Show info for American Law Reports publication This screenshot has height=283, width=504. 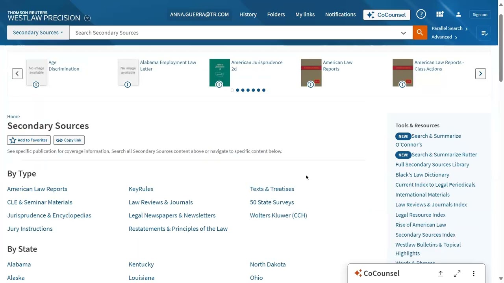tap(311, 85)
